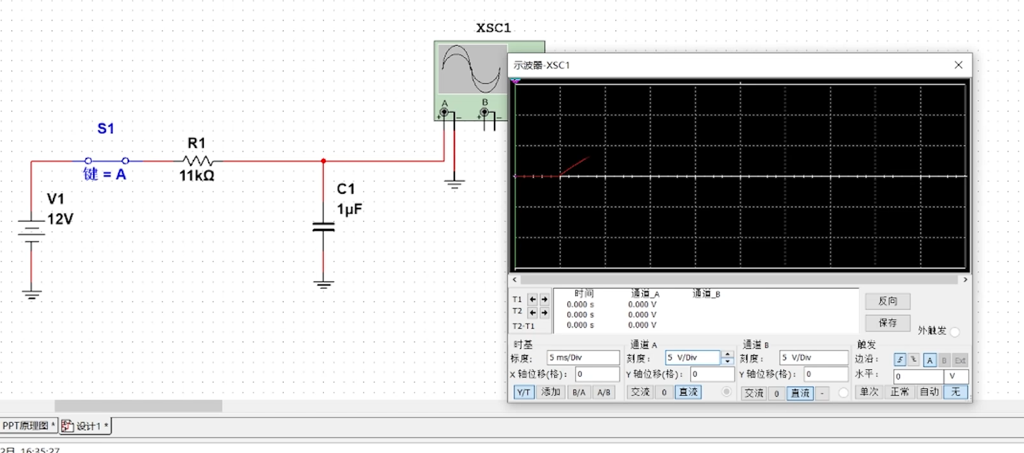Open trigger level unit V box
The height and width of the screenshot is (453, 1024).
click(957, 377)
